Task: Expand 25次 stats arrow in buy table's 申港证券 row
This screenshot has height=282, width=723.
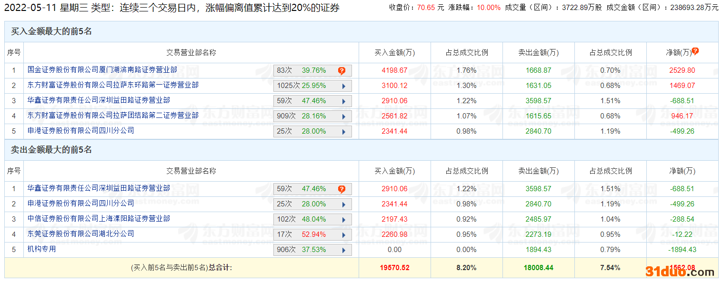Action: [x=344, y=132]
